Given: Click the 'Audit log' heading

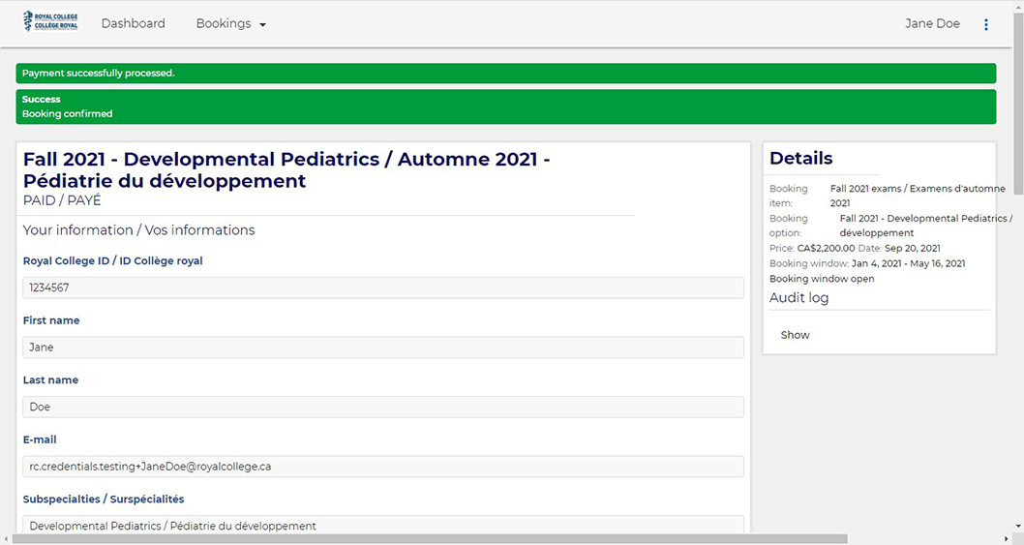Looking at the screenshot, I should (x=798, y=297).
